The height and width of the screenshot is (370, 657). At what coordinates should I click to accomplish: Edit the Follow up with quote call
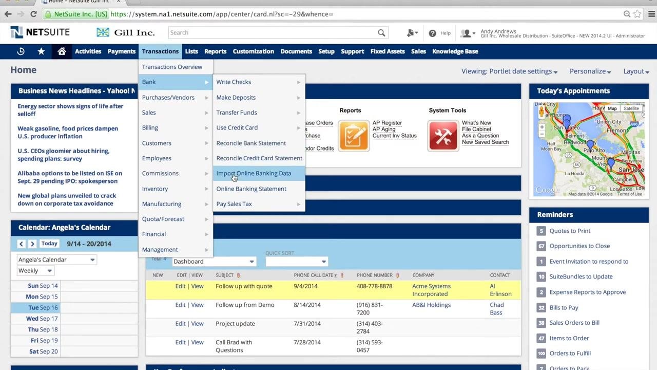pyautogui.click(x=180, y=286)
